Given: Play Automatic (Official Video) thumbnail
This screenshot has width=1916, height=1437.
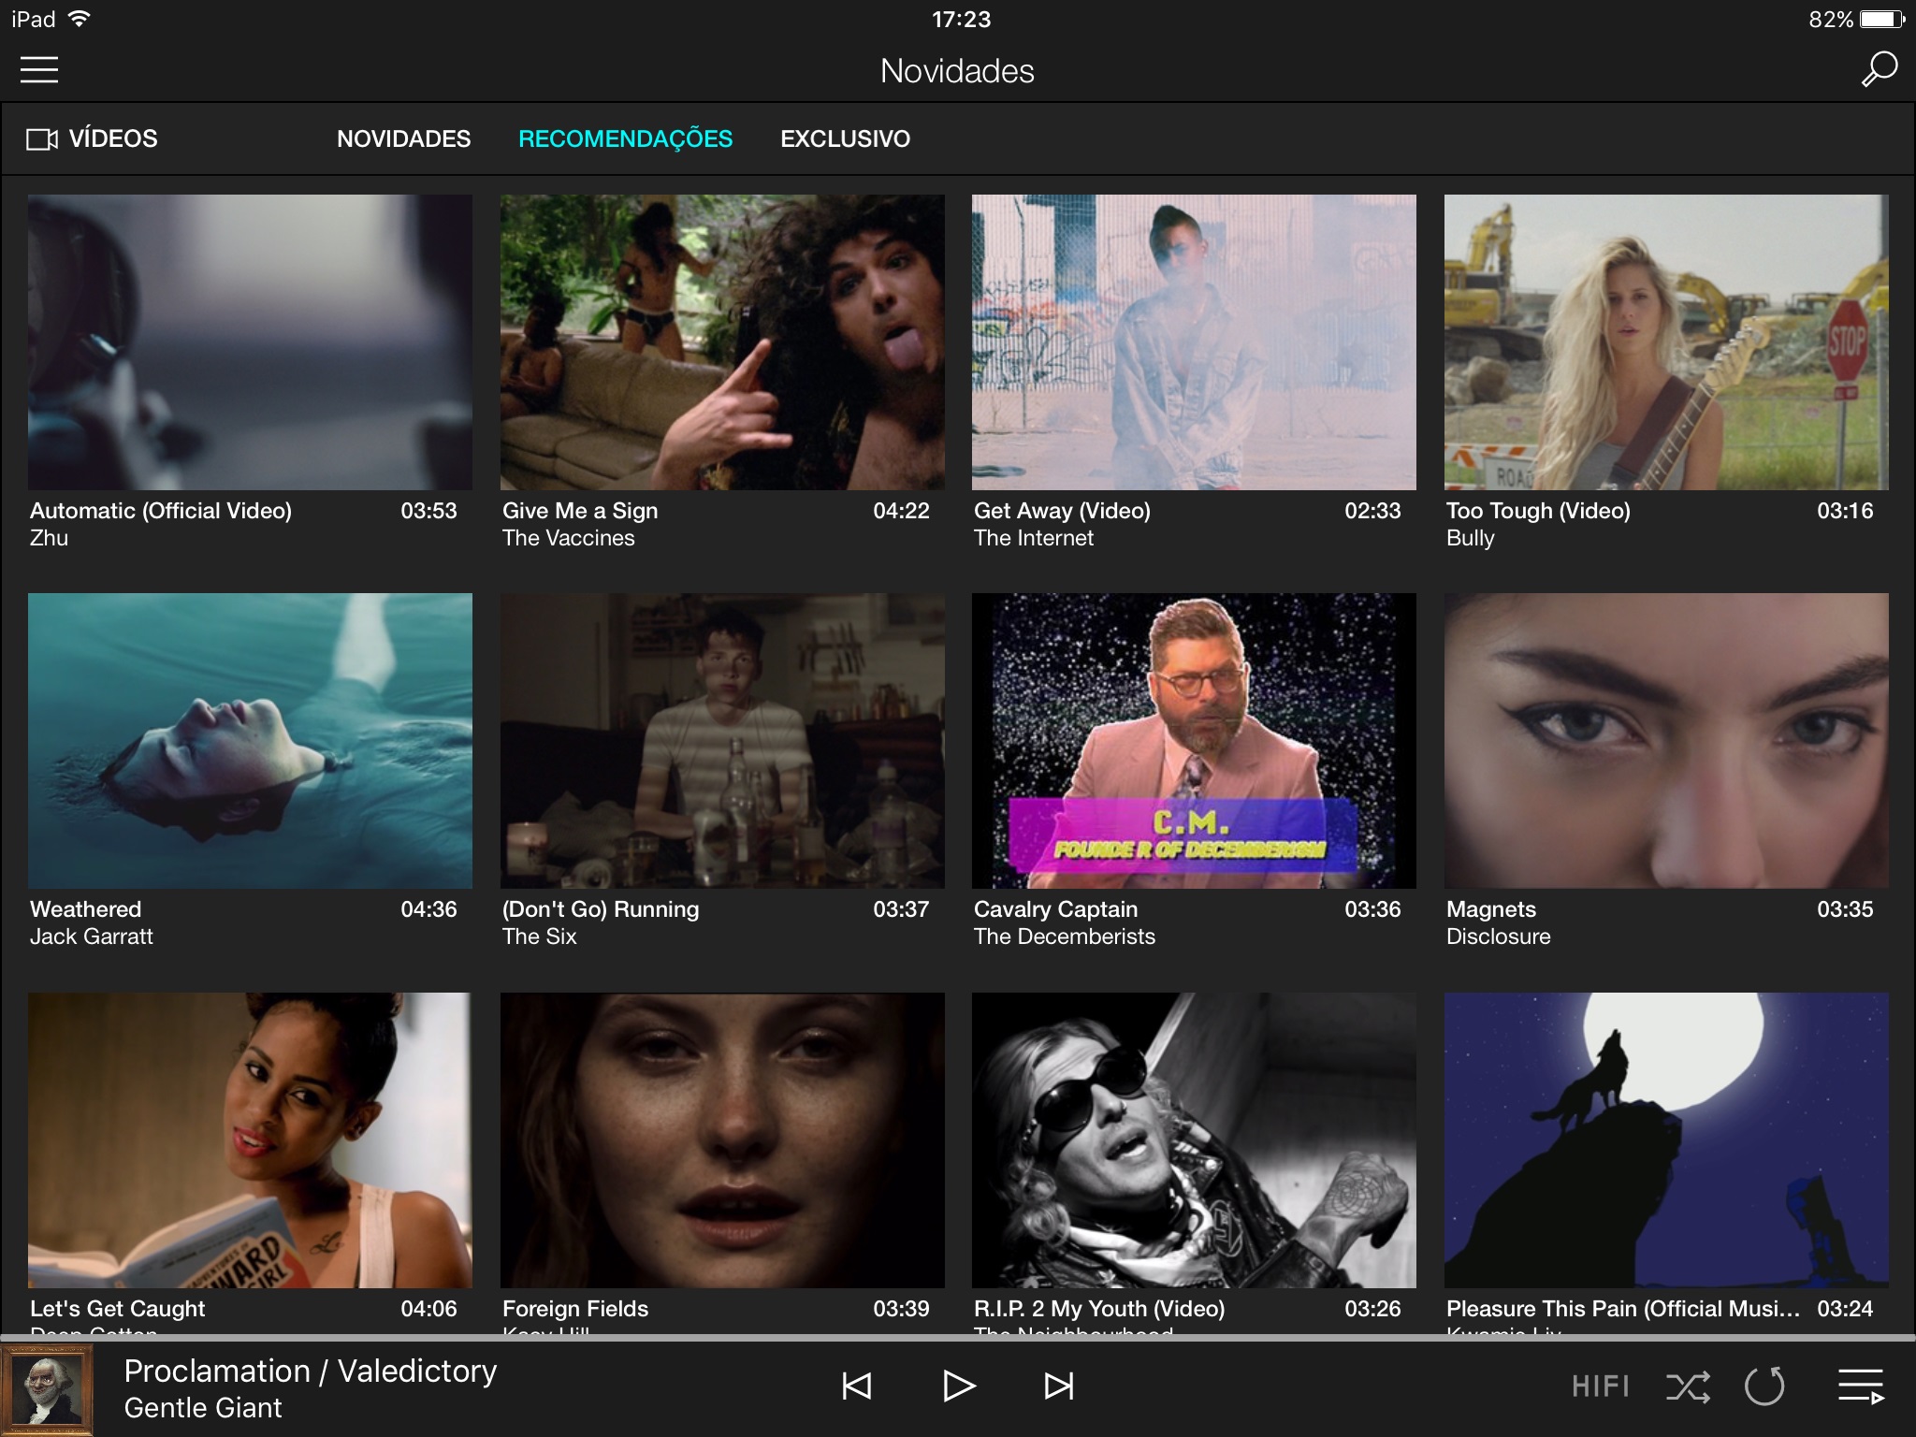Looking at the screenshot, I should click(x=250, y=342).
